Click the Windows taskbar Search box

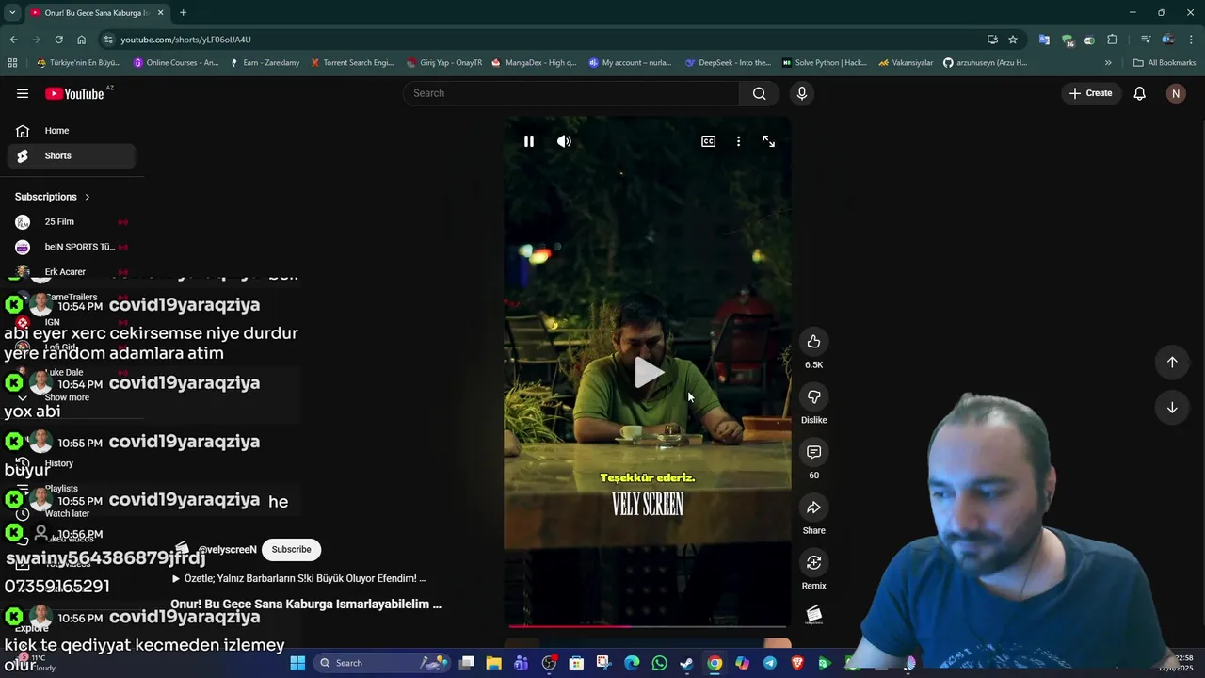point(380,663)
